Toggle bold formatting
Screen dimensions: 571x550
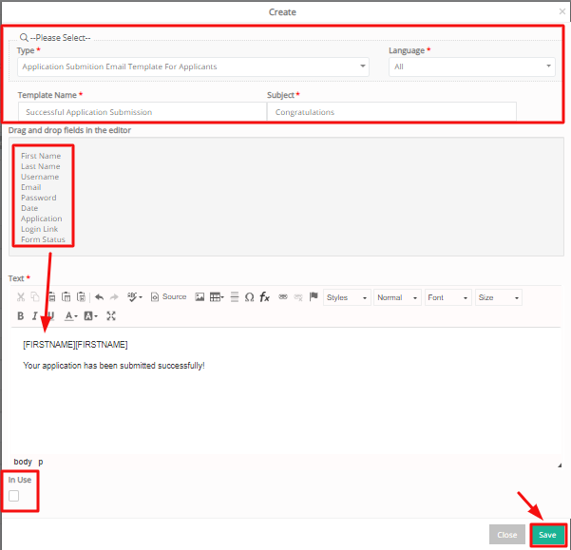(x=21, y=316)
